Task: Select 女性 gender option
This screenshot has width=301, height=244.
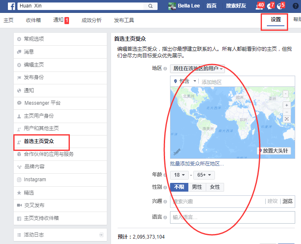Action: (x=215, y=187)
